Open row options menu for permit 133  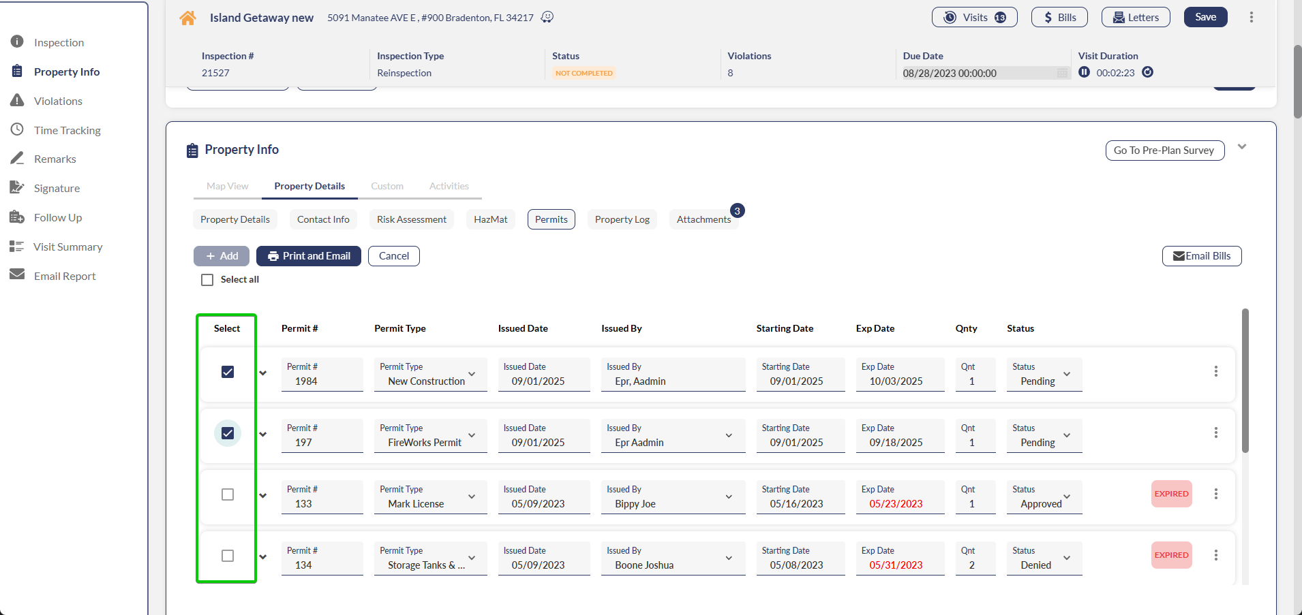1215,494
